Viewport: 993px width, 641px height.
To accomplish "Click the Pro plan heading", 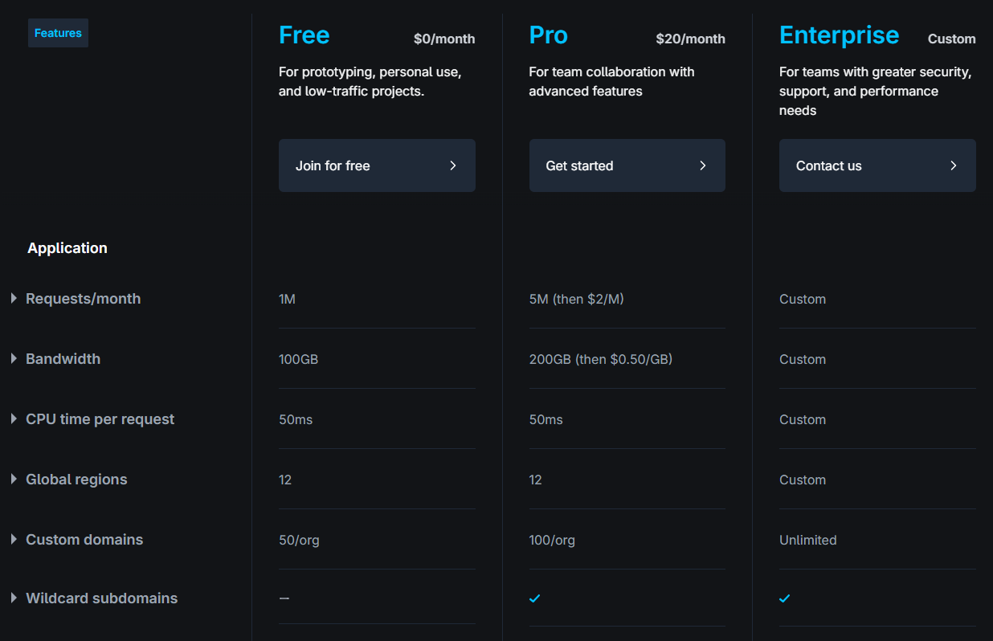I will 548,35.
